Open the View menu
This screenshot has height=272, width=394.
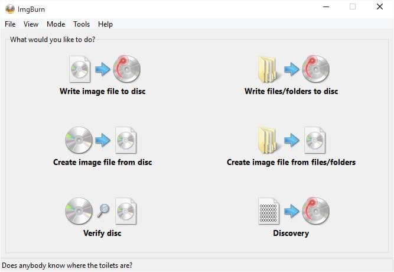click(x=31, y=24)
